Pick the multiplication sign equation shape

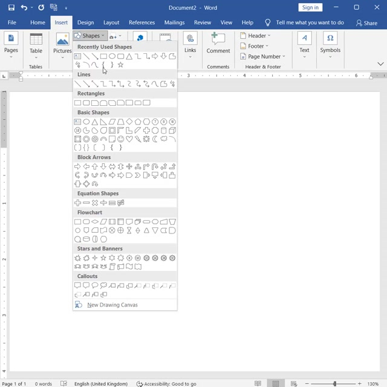[x=95, y=203]
